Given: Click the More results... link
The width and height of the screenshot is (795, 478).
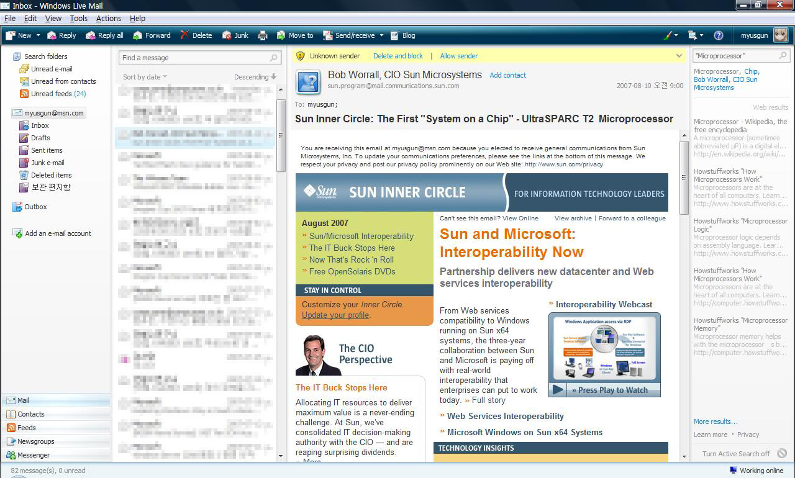Looking at the screenshot, I should click(715, 422).
